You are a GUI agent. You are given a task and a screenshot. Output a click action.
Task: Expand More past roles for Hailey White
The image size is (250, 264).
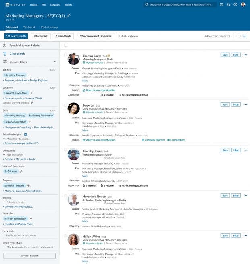click(85, 261)
